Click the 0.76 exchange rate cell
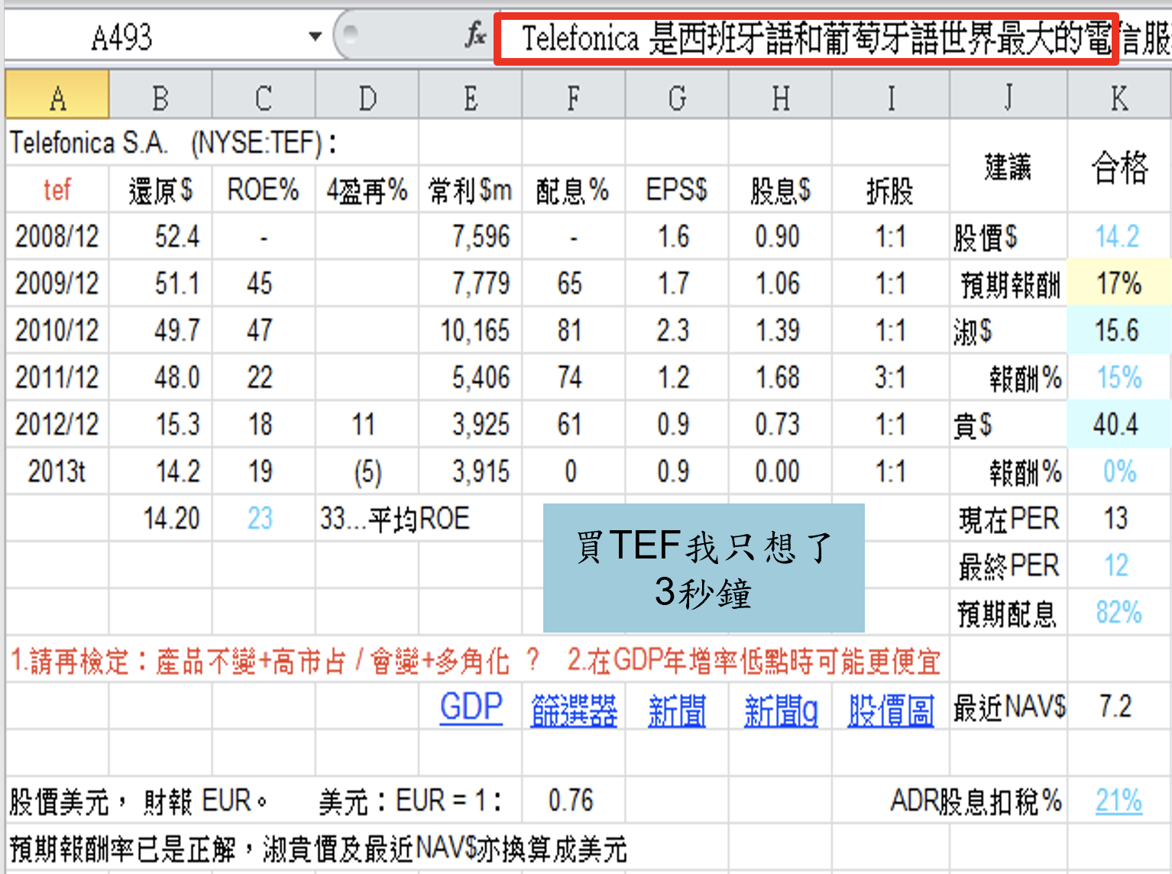This screenshot has height=874, width=1172. pos(574,800)
